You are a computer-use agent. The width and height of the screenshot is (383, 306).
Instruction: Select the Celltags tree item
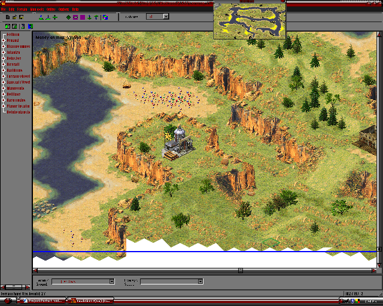pos(14,94)
